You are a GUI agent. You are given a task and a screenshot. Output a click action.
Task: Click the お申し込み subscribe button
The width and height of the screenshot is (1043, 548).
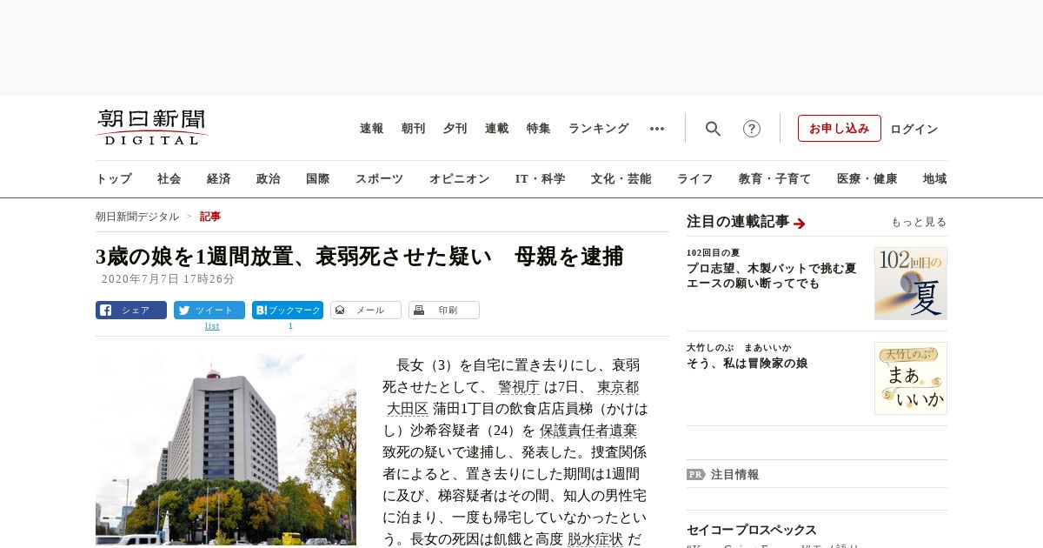click(840, 129)
